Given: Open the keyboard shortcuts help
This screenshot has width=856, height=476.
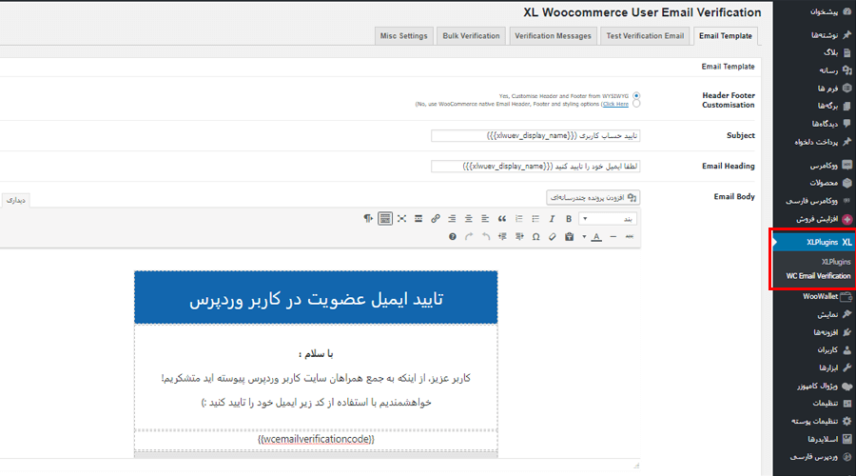Looking at the screenshot, I should point(452,237).
